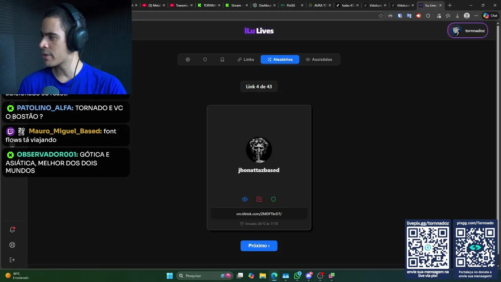Check the red checkbox icon on the card
Screen dimensions: 501x282
(259, 199)
